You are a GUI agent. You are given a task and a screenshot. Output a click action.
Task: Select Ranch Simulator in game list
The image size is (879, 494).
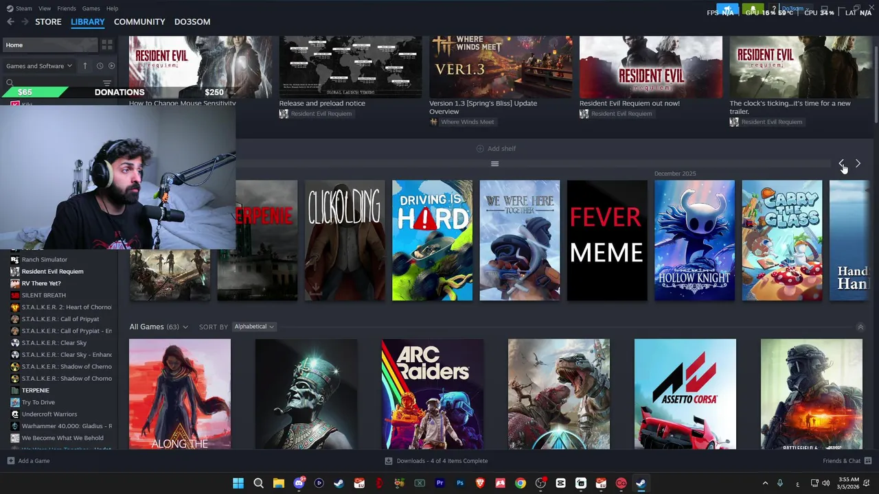pyautogui.click(x=45, y=259)
